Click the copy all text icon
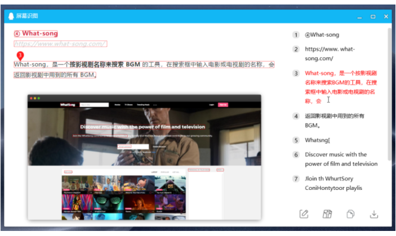 pos(350,214)
